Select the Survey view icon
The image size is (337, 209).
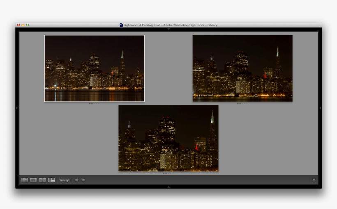pos(51,180)
